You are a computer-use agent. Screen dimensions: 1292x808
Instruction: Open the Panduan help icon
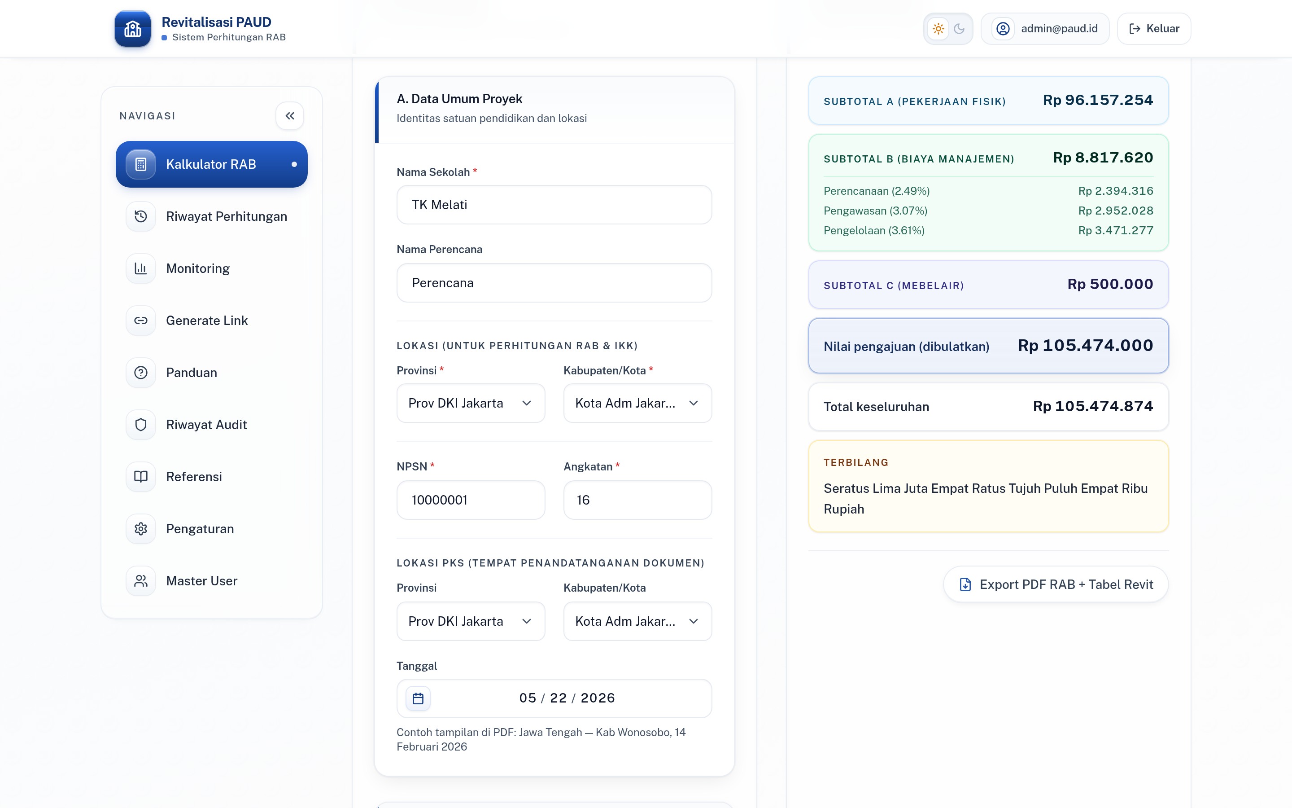140,373
